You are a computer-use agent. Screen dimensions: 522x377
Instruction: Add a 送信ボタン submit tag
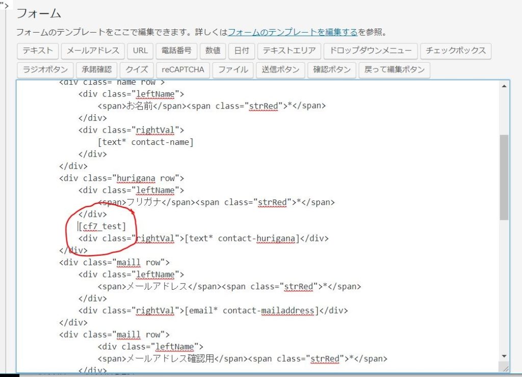(280, 69)
